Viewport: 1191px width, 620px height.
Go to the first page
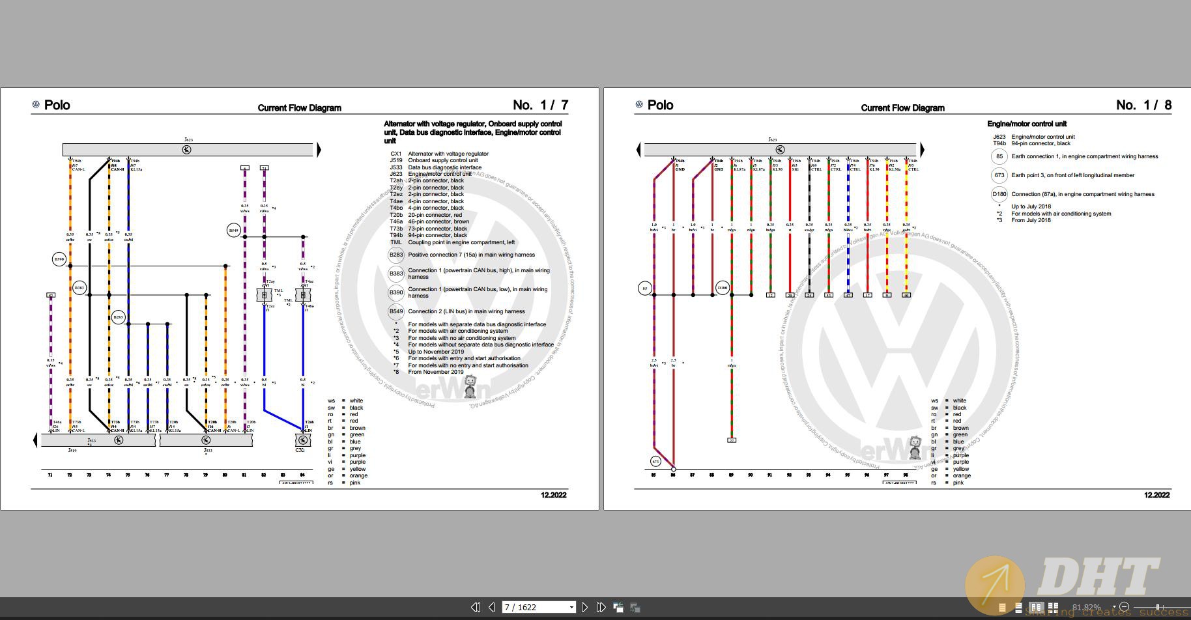click(x=476, y=607)
